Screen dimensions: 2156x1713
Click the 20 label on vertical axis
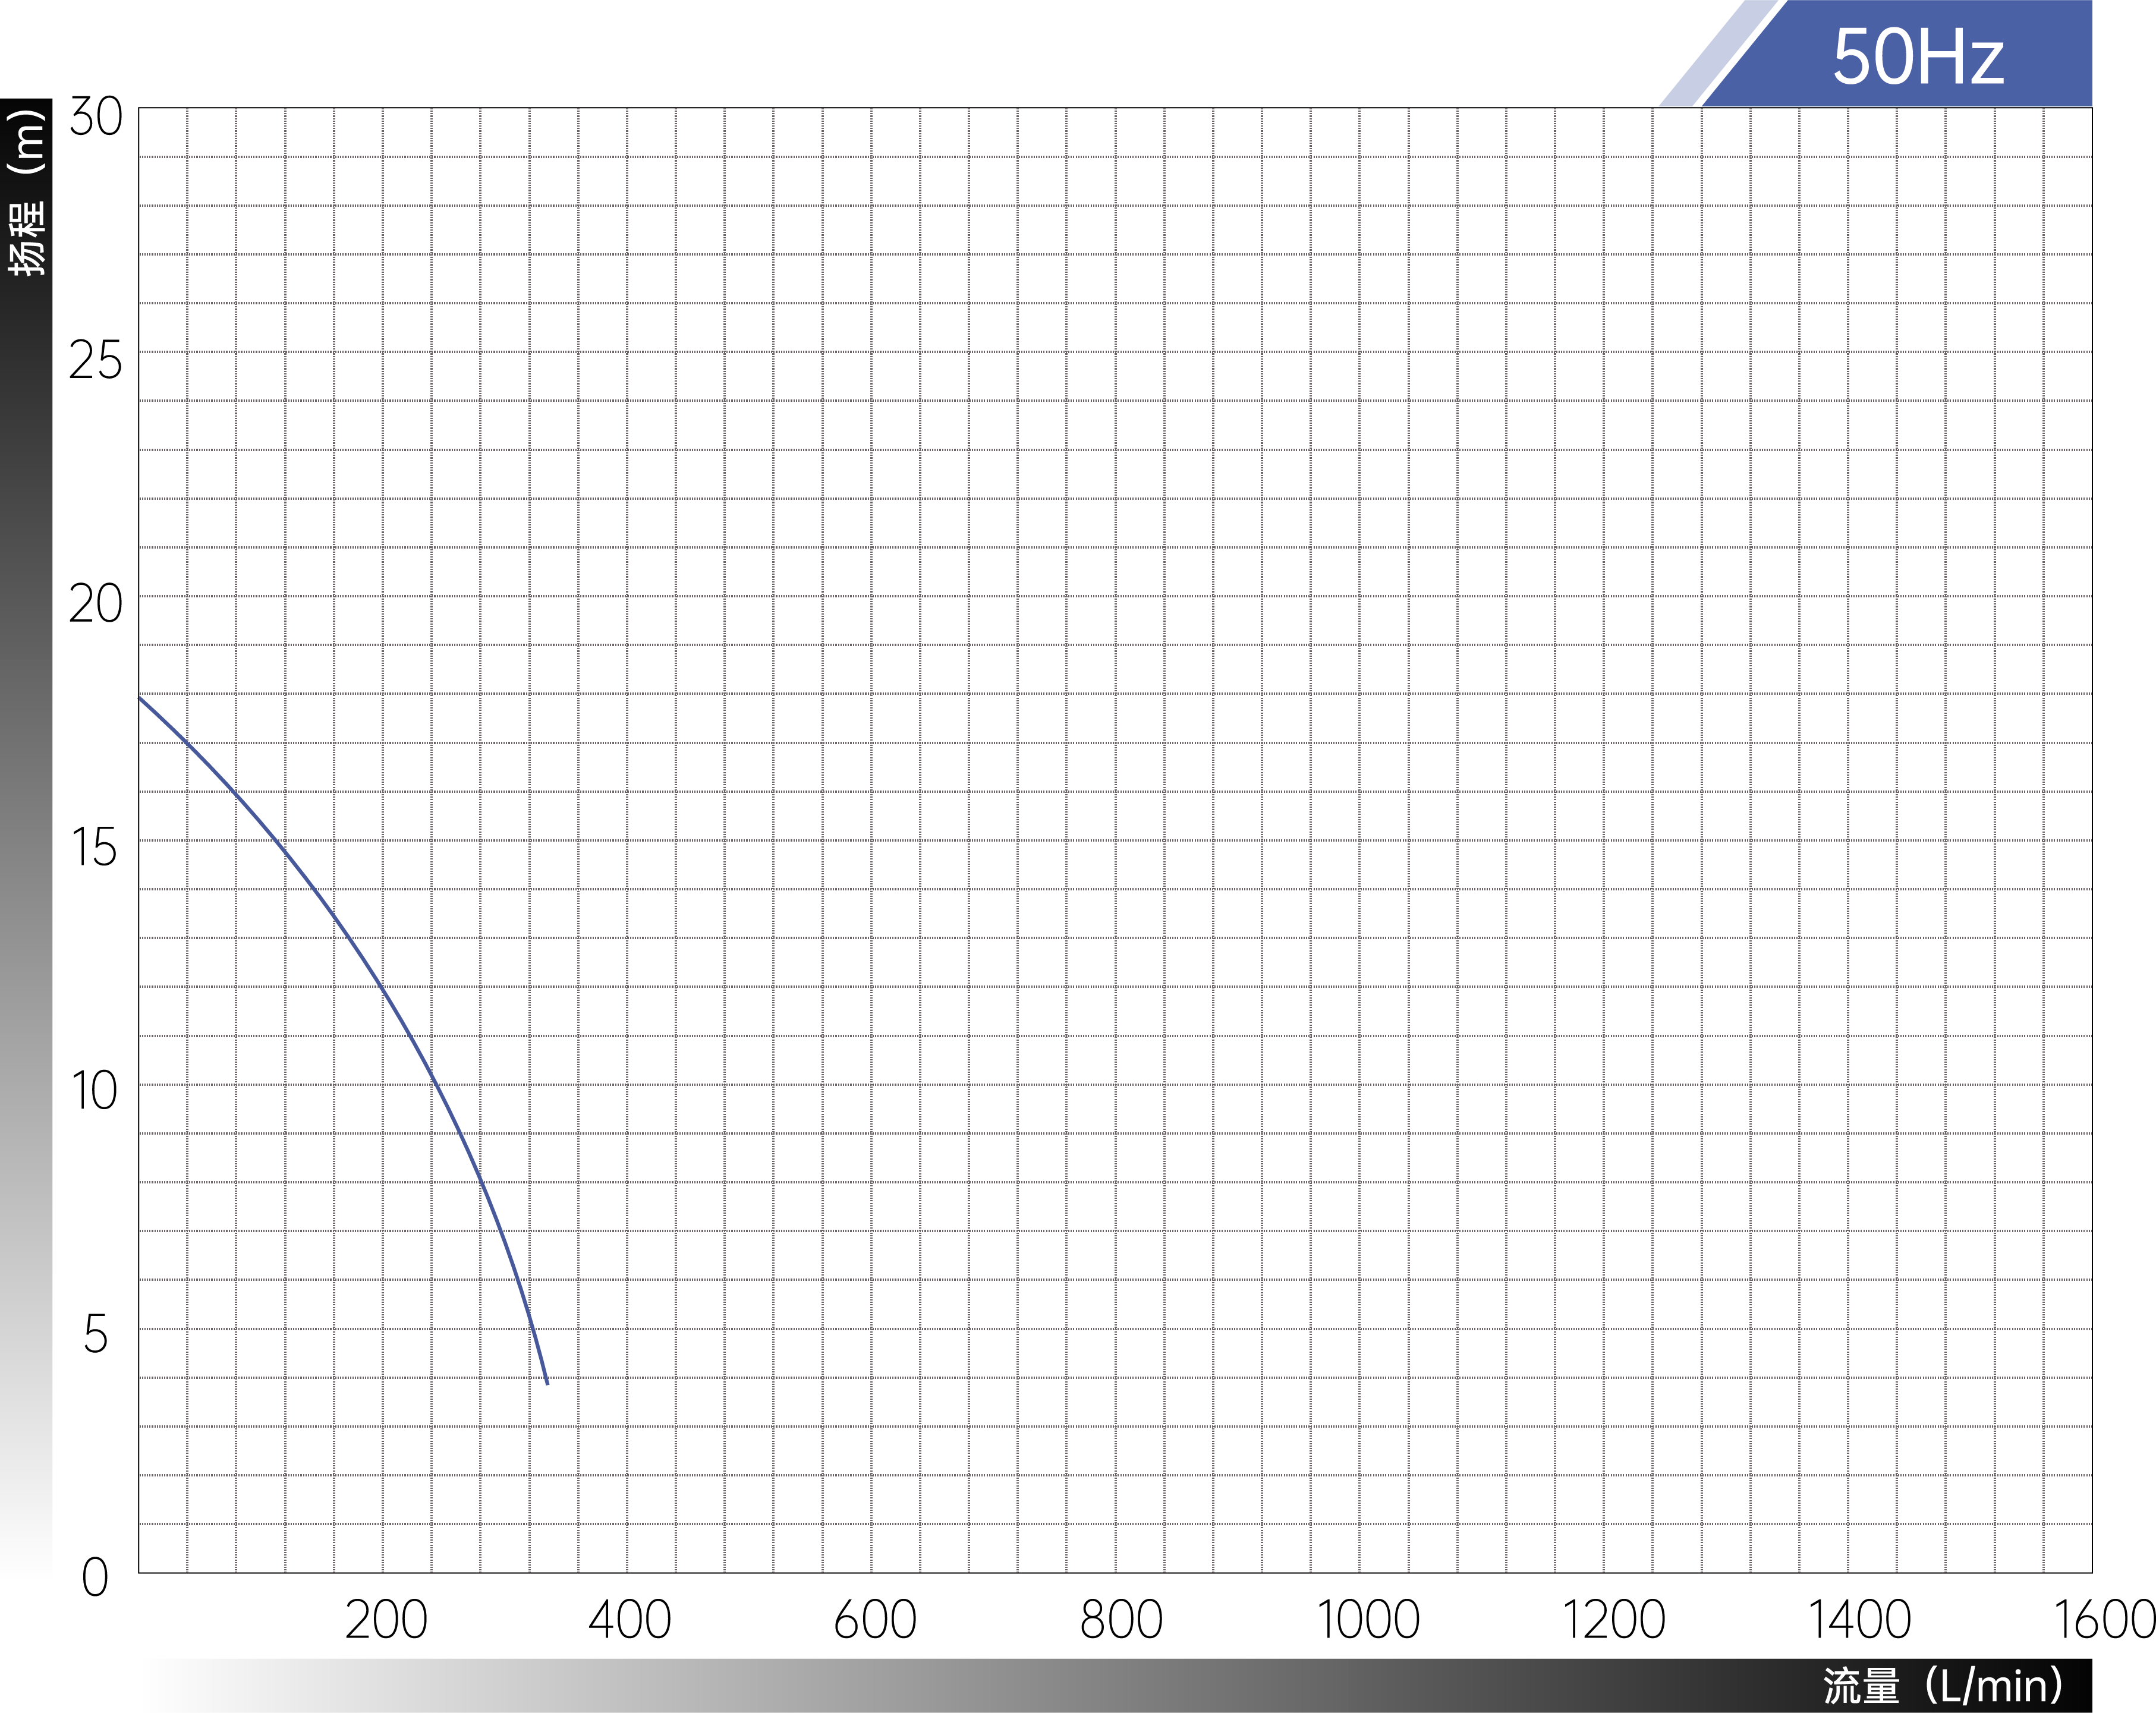pyautogui.click(x=95, y=604)
